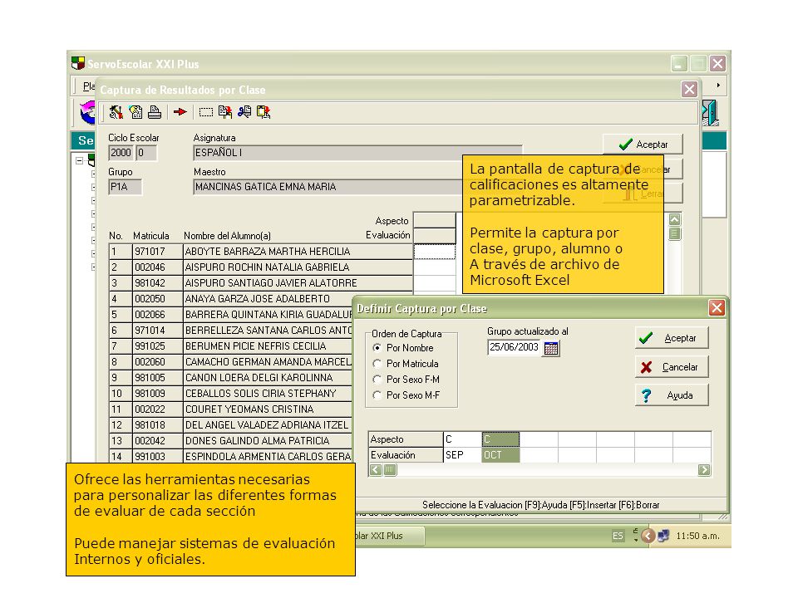Click the student list vertical scrollbar thumb

tap(674, 234)
